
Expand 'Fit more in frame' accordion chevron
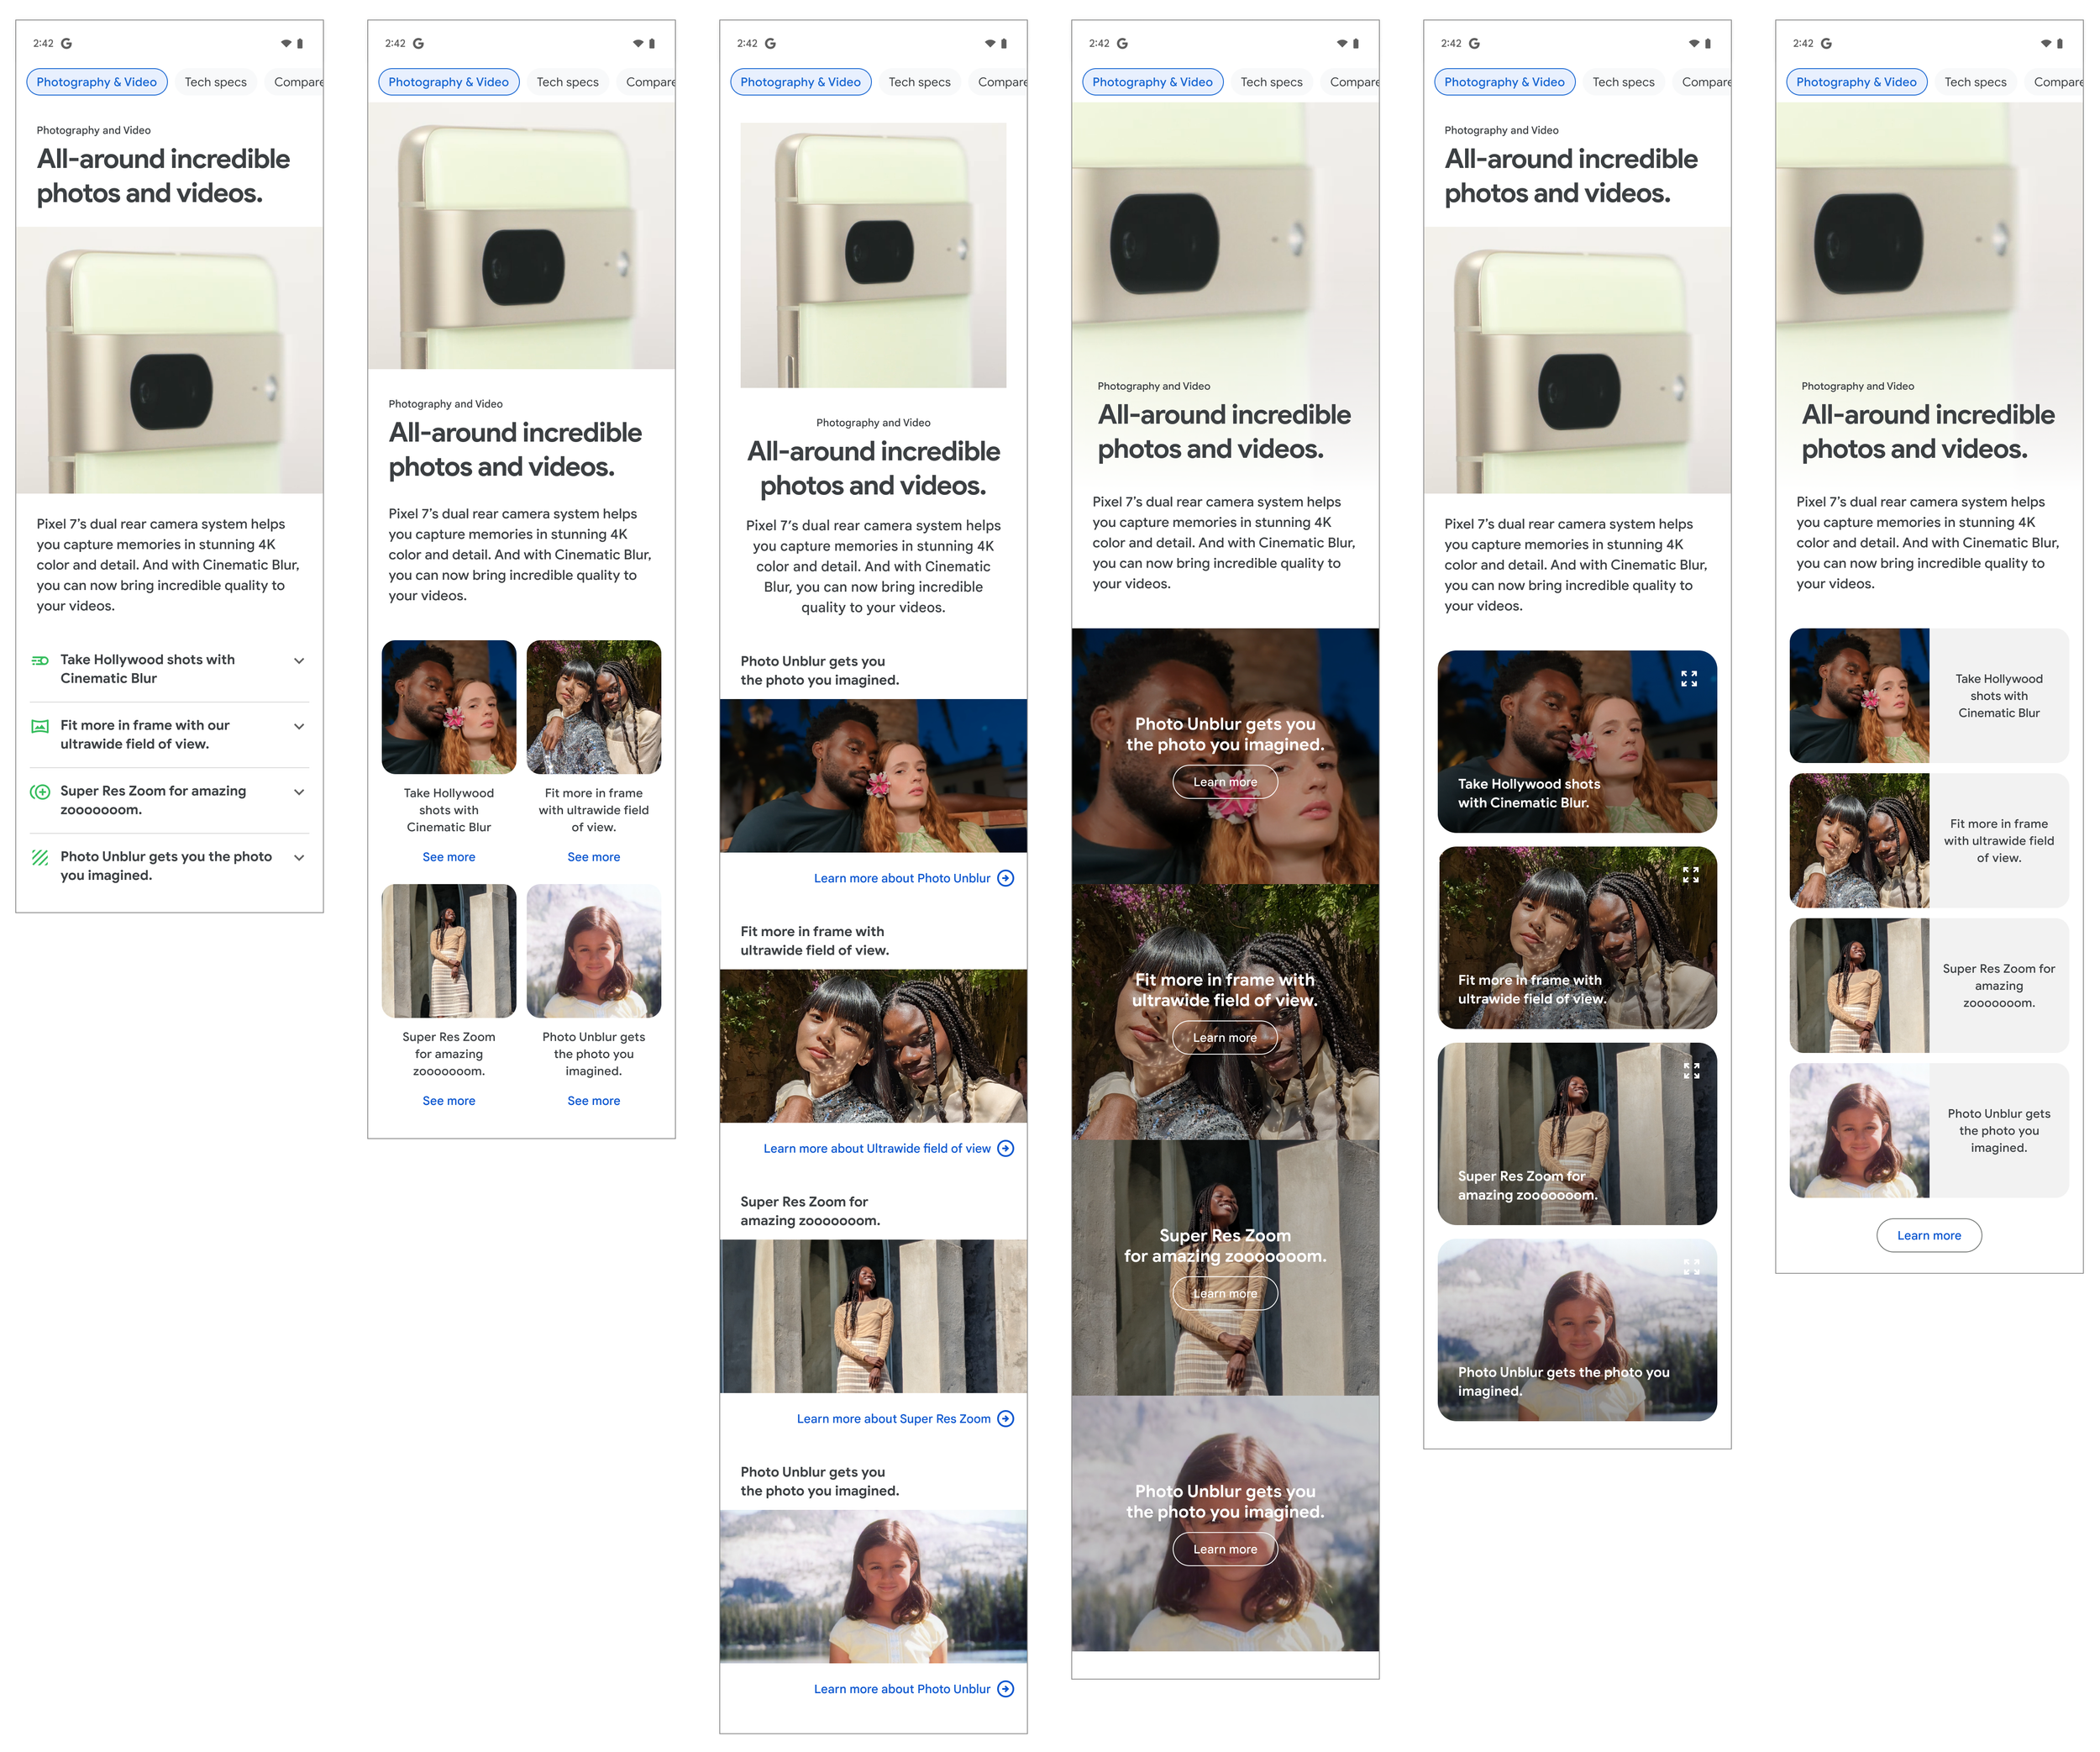point(299,726)
